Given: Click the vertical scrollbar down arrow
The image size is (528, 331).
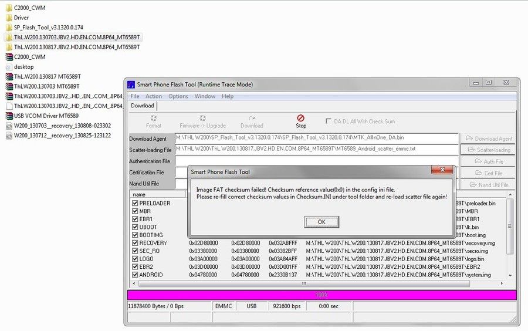Looking at the screenshot, I should coord(510,275).
